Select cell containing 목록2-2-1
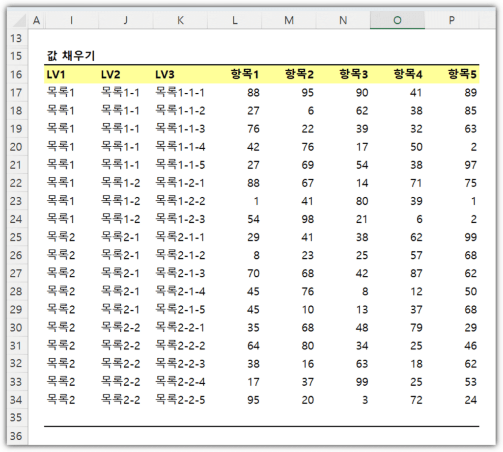This screenshot has height=452, width=503. click(x=180, y=328)
